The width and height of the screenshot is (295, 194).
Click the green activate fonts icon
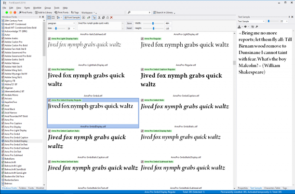(89, 17)
